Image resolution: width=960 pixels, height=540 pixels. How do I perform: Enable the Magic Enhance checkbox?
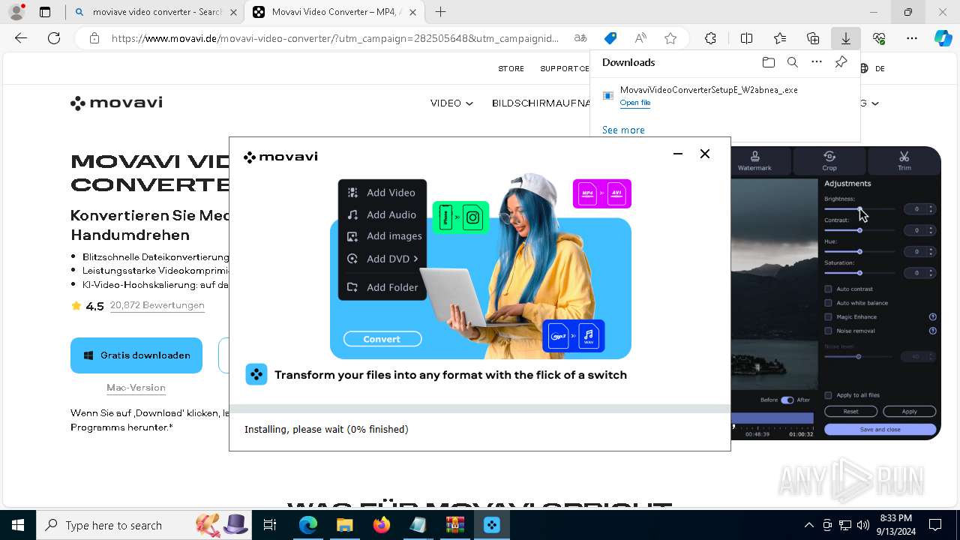828,317
